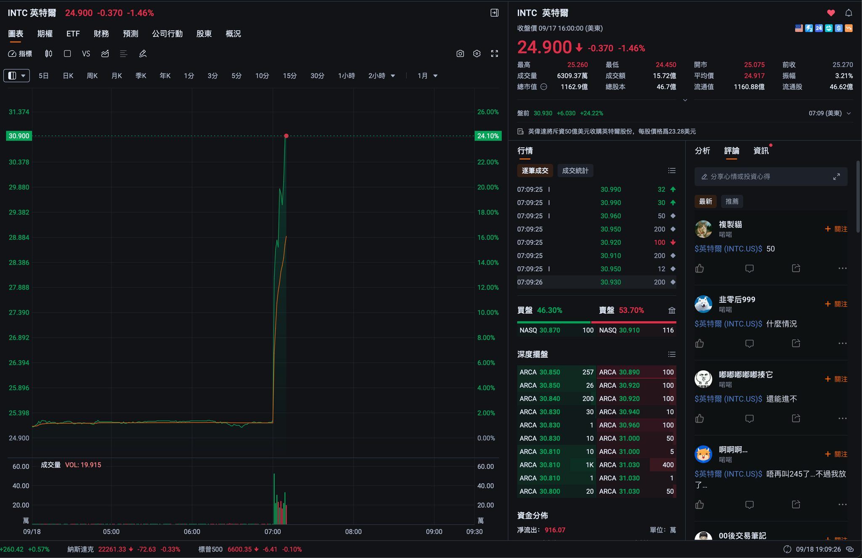Switch to the 資訊 tab
Image resolution: width=862 pixels, height=558 pixels.
(761, 151)
